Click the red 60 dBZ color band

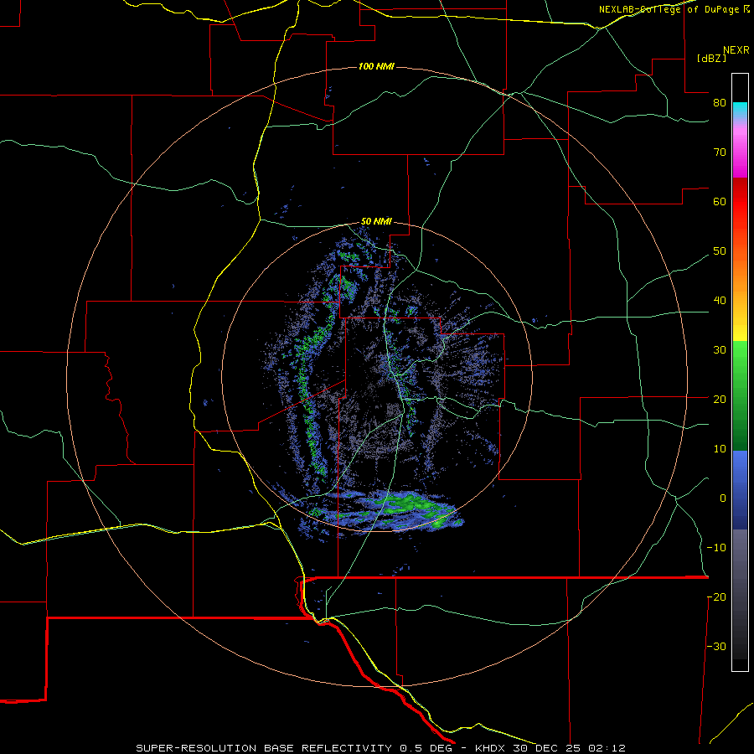click(740, 202)
